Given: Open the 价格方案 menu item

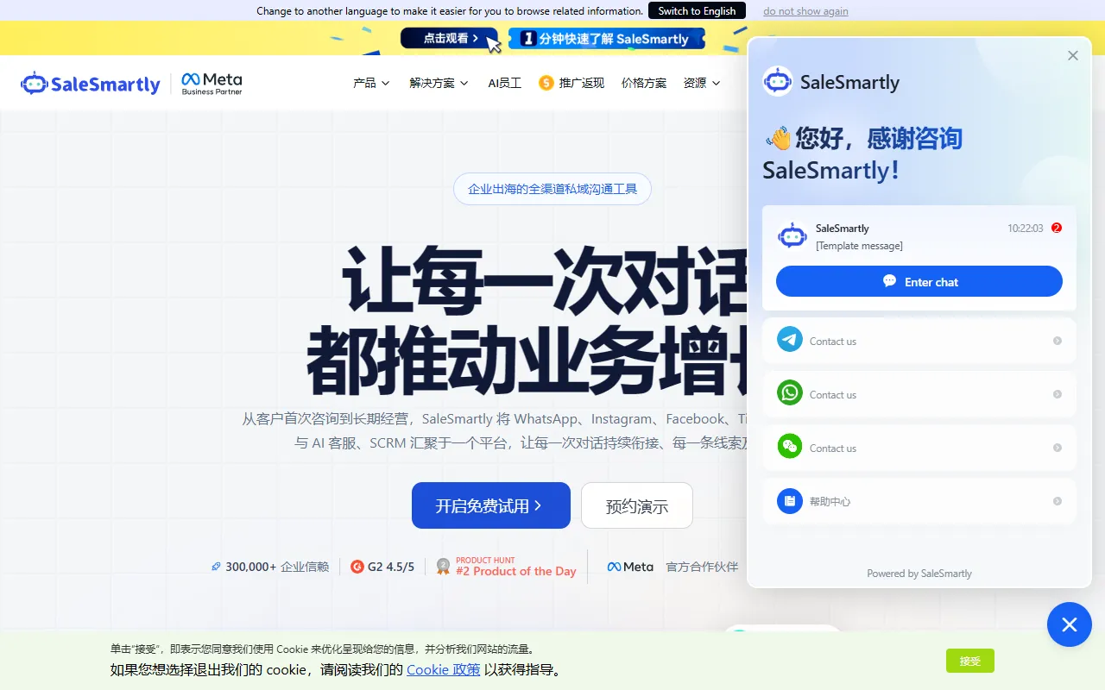Looking at the screenshot, I should pyautogui.click(x=644, y=83).
